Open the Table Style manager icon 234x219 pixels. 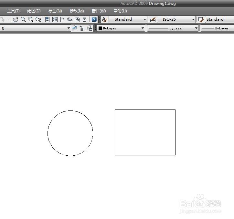point(201,19)
